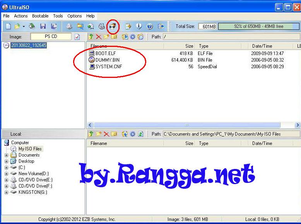Viewport: 301px width, 224px height.
Task: Open the Help menu
Action: 90,16
